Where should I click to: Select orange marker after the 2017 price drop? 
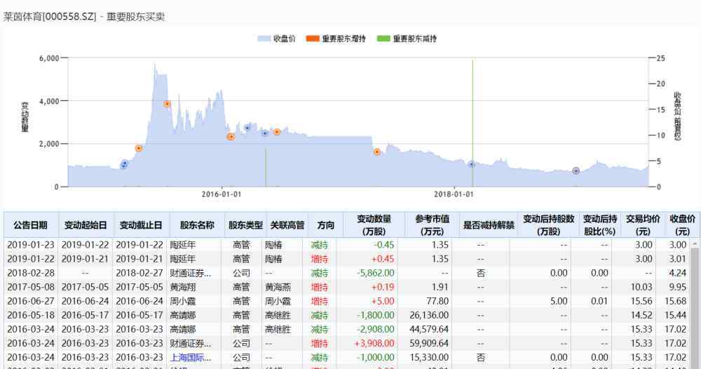[377, 152]
